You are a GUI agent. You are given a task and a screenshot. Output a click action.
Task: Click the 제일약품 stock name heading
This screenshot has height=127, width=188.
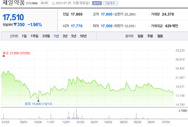(x=14, y=3)
